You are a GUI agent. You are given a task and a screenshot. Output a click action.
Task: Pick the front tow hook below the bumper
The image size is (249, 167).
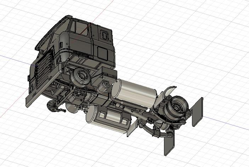click(x=54, y=106)
